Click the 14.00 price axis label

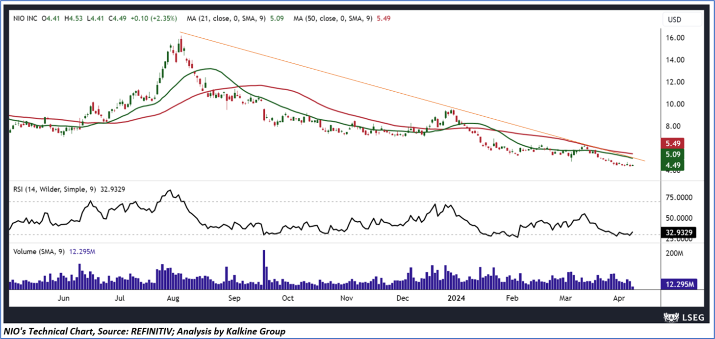click(x=676, y=60)
